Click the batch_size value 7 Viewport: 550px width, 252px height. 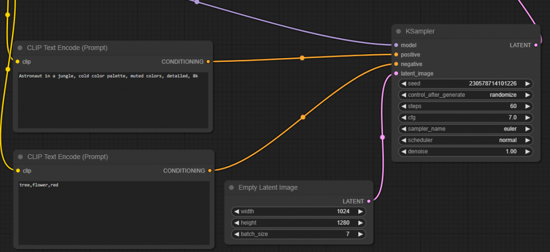(x=348, y=234)
